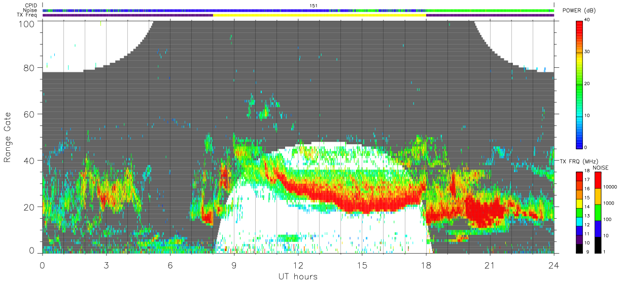The height and width of the screenshot is (287, 623).
Task: Click the TX frequency color bar
Action: pyautogui.click(x=579, y=213)
